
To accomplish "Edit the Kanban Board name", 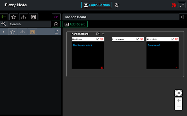I will 98,34.
